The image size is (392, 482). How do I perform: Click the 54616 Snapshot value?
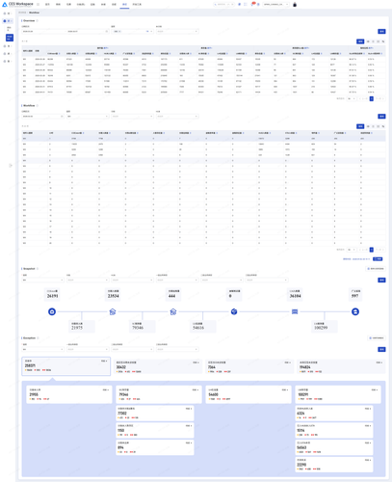pos(198,328)
